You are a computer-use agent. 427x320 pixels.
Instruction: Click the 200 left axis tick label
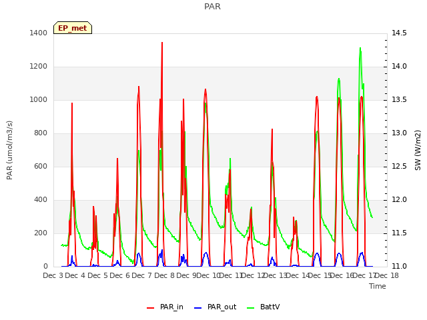pos(41,233)
